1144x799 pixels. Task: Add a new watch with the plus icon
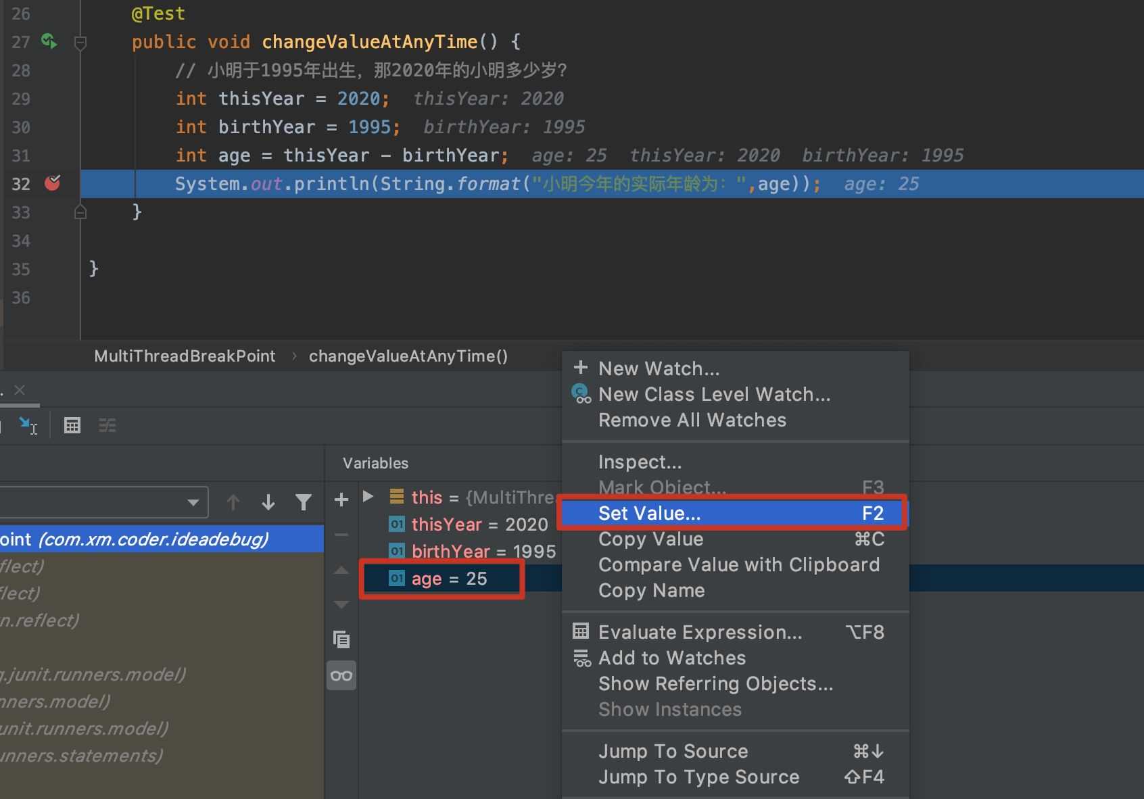341,500
